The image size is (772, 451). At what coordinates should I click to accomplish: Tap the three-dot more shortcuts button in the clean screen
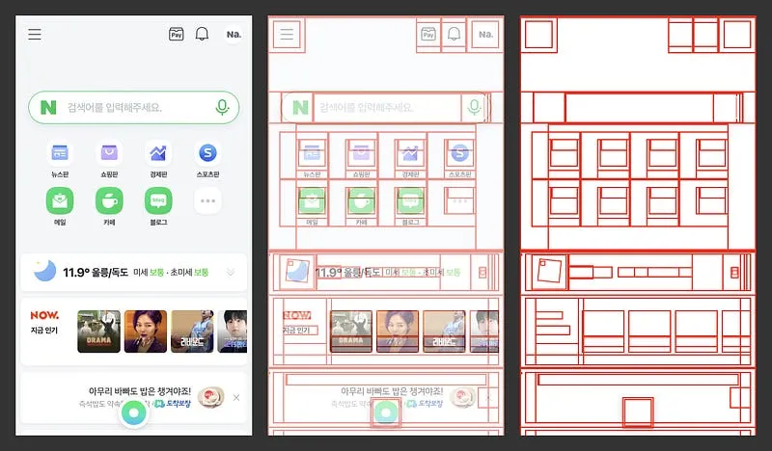coord(207,200)
